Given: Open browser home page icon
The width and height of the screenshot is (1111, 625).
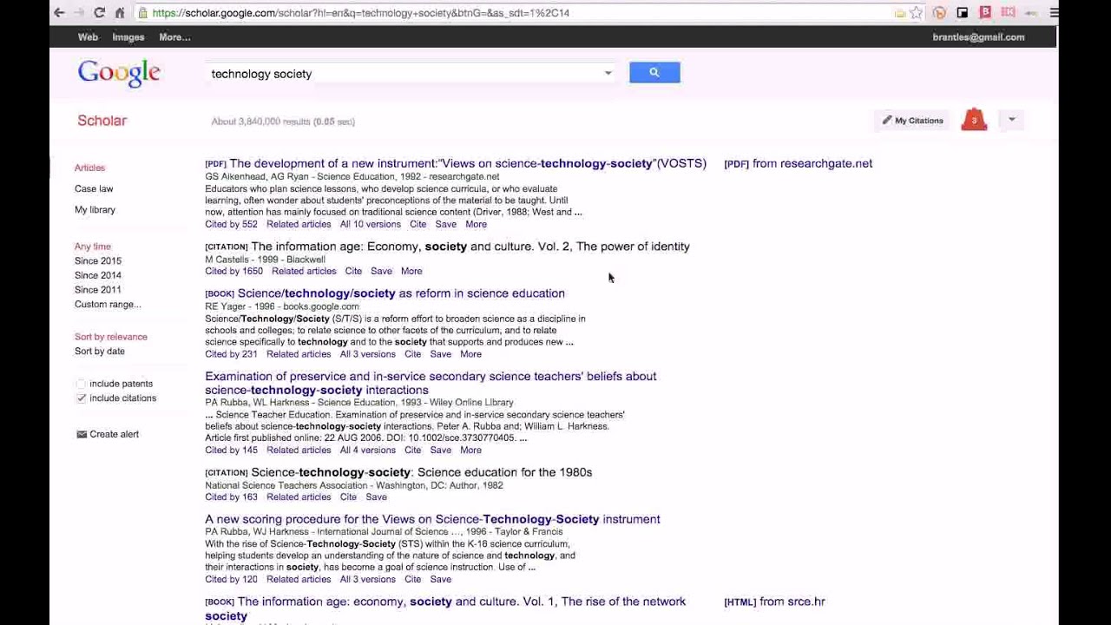Looking at the screenshot, I should pyautogui.click(x=120, y=13).
